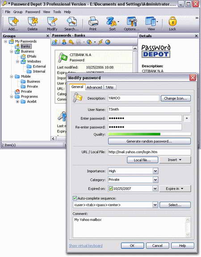Click the Cancel button
201x257 pixels.
pos(157,246)
